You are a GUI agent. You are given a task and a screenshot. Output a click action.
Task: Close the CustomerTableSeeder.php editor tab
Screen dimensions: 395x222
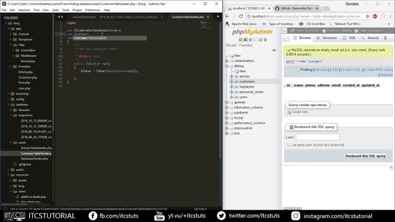(208, 17)
